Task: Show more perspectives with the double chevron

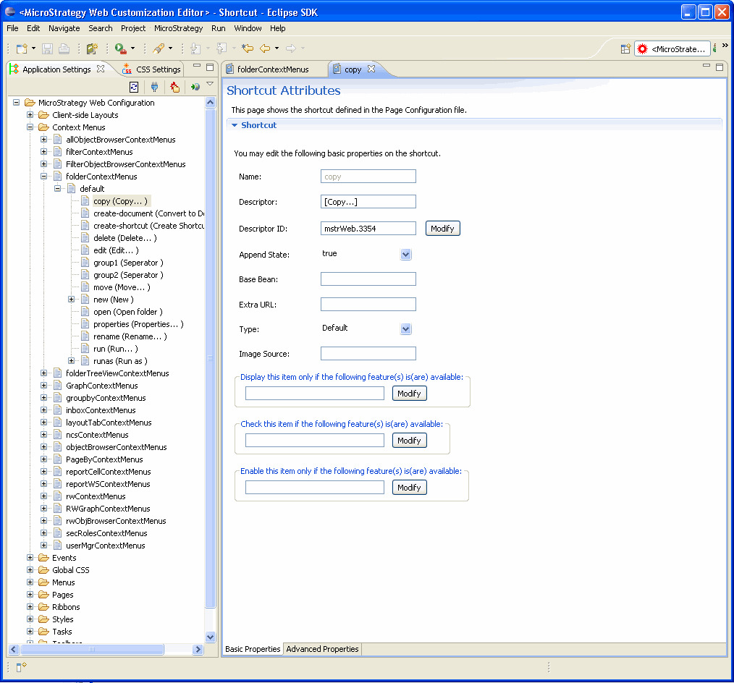Action: (x=725, y=46)
